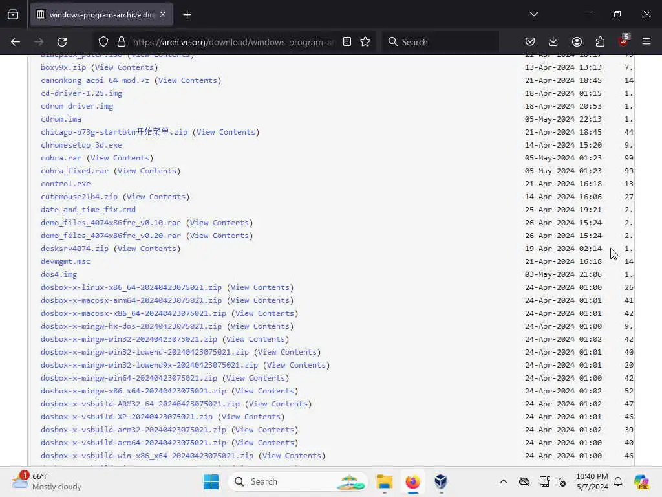The width and height of the screenshot is (662, 497).
Task: Close the windows-program-archive tab
Action: (163, 15)
